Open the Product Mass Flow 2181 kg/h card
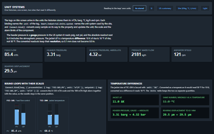 click(x=149, y=54)
